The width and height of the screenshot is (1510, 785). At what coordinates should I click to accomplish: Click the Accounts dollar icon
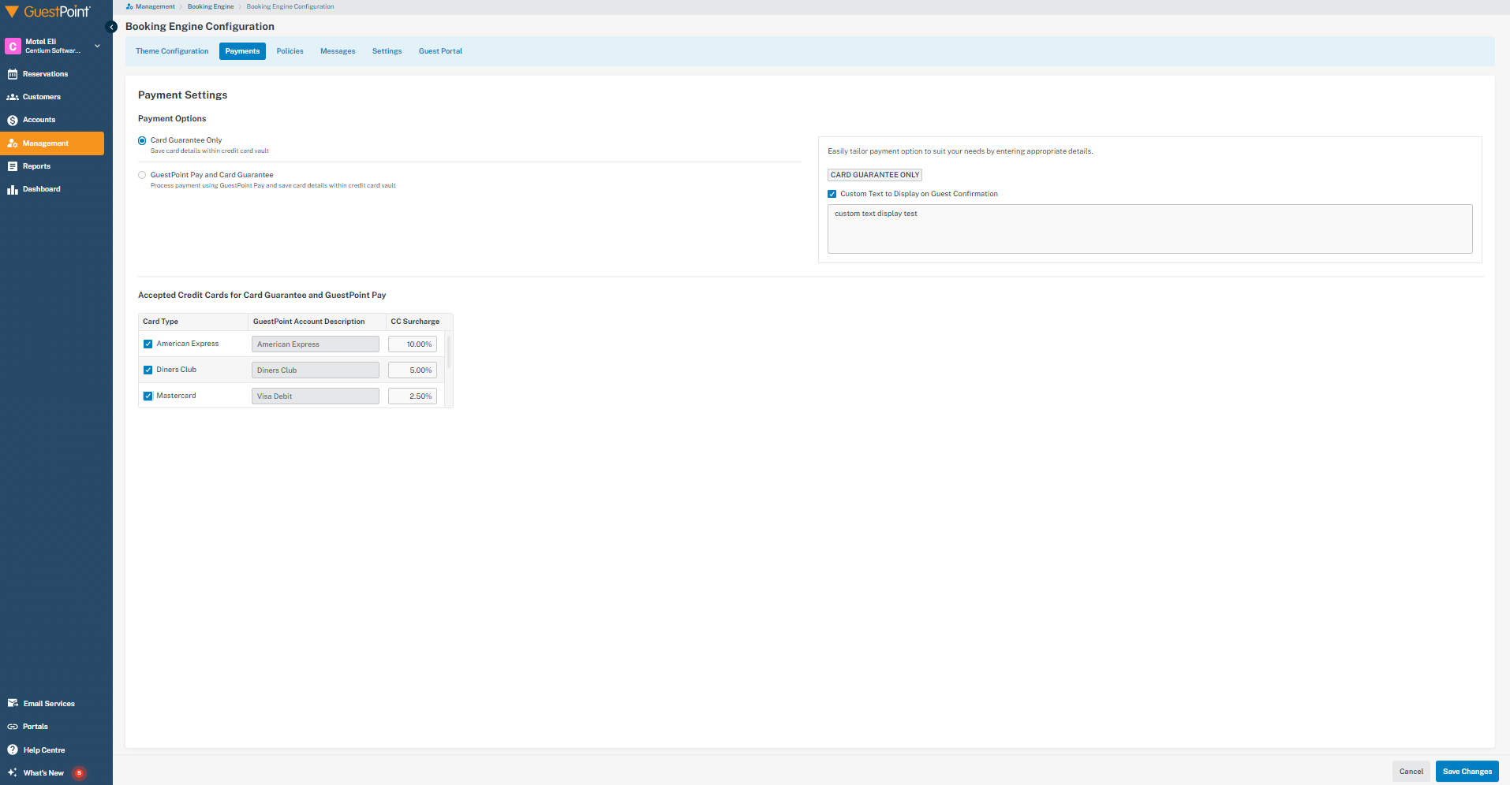pyautogui.click(x=13, y=121)
